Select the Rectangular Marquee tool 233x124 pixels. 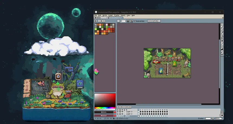click(222, 24)
